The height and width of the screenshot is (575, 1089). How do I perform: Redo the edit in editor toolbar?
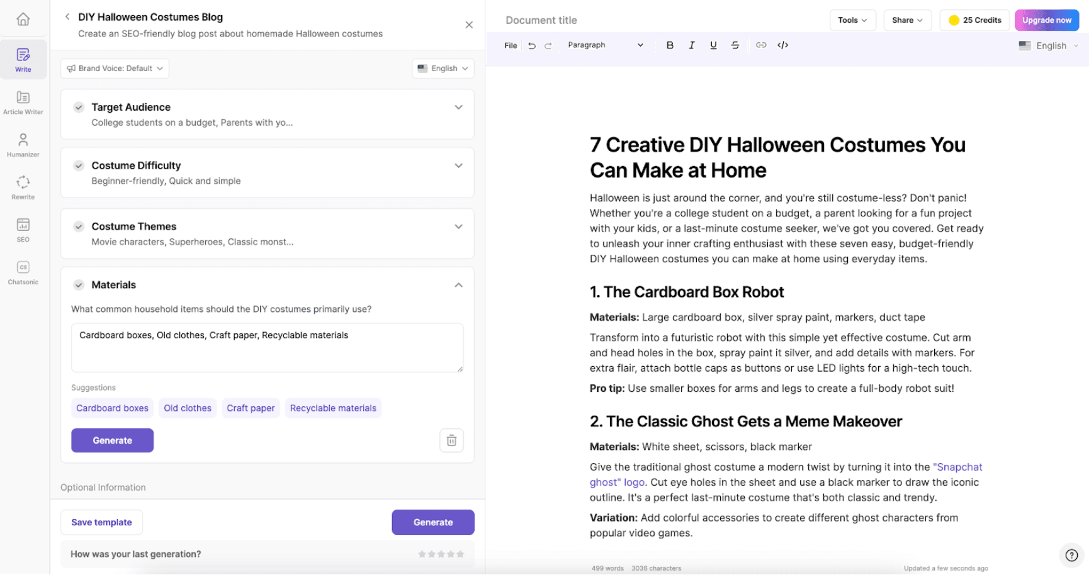point(548,45)
